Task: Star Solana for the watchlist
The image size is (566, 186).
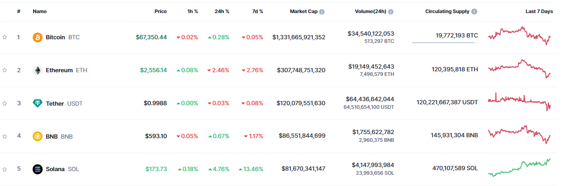Action: [5, 169]
